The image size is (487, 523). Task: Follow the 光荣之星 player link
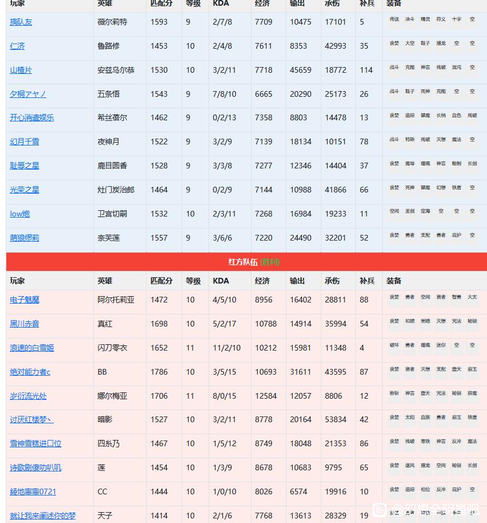click(x=24, y=190)
